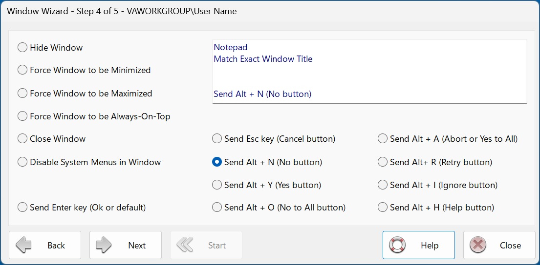The width and height of the screenshot is (540, 265).
Task: Click Send Alt + N summary line
Action: click(x=262, y=94)
